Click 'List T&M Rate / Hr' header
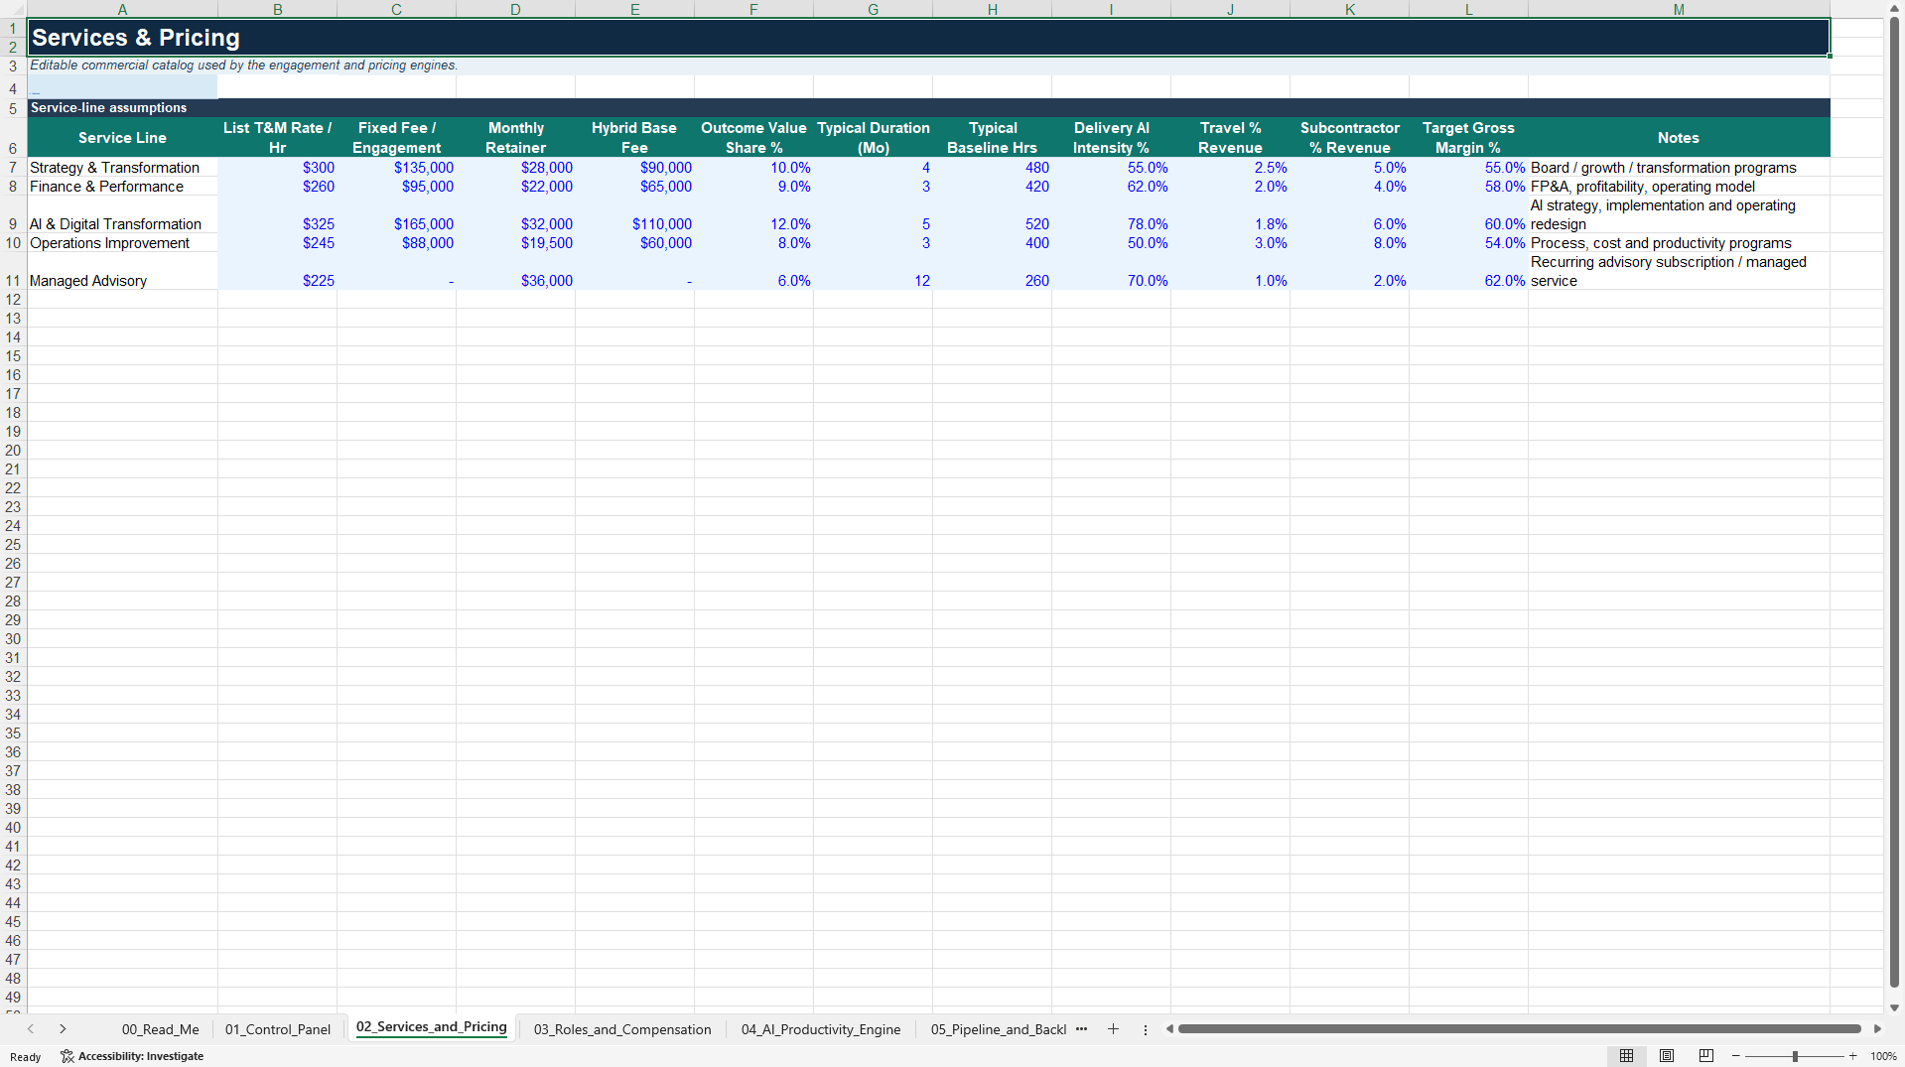Screen dimensions: 1905x1067 (x=277, y=138)
